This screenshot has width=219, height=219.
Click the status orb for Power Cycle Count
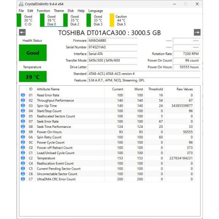(23, 142)
